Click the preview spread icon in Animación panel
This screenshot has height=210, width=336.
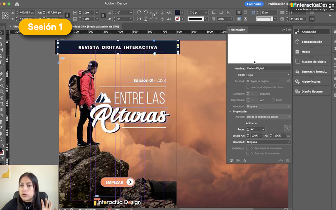231,161
